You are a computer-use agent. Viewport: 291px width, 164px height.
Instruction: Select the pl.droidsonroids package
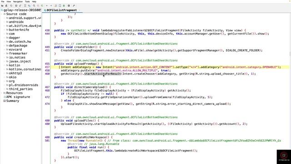pos(23,85)
